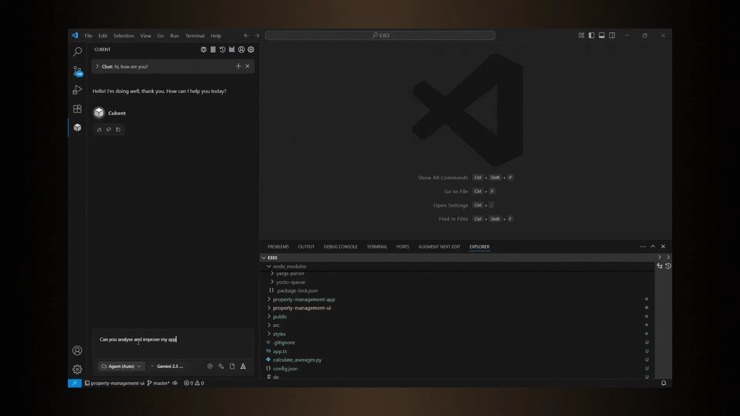Switch to the AUGMENT NEXT EDIT tab
Viewport: 740px width, 416px height.
pos(439,247)
